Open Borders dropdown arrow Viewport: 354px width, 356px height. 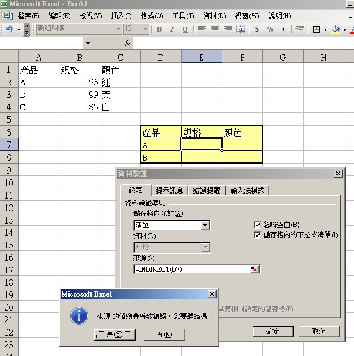click(x=325, y=29)
